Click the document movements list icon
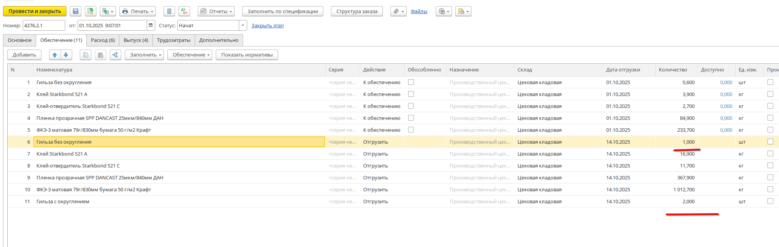Image resolution: width=779 pixels, height=247 pixels. click(x=169, y=12)
